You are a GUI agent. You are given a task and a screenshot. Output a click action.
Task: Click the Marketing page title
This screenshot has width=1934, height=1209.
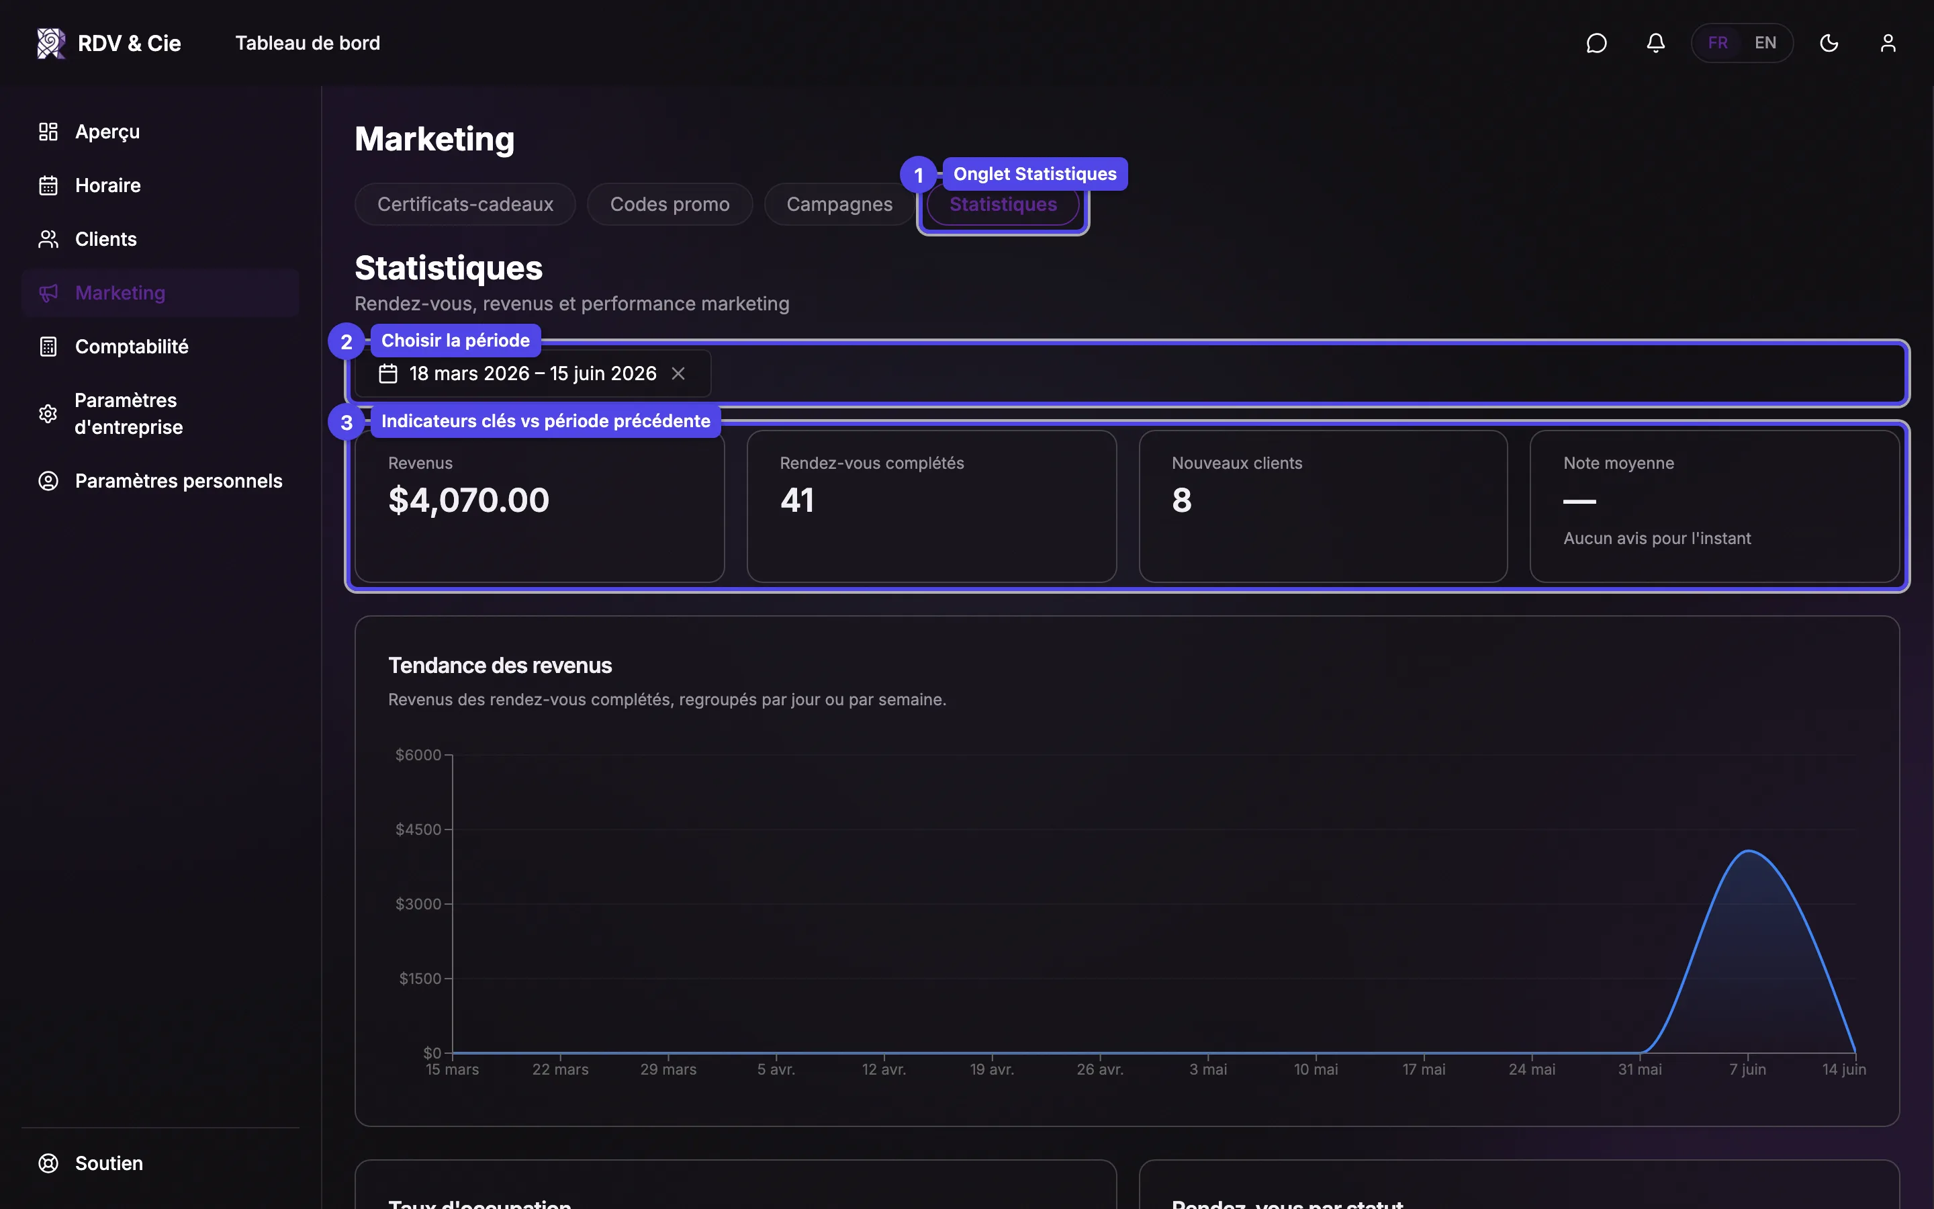(434, 139)
